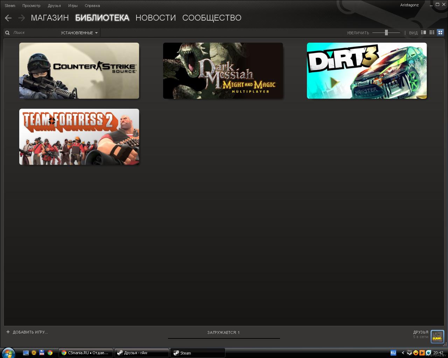Screen dimensions: 448x358
Task: Select the DiRT 3 game tile
Action: click(367, 71)
